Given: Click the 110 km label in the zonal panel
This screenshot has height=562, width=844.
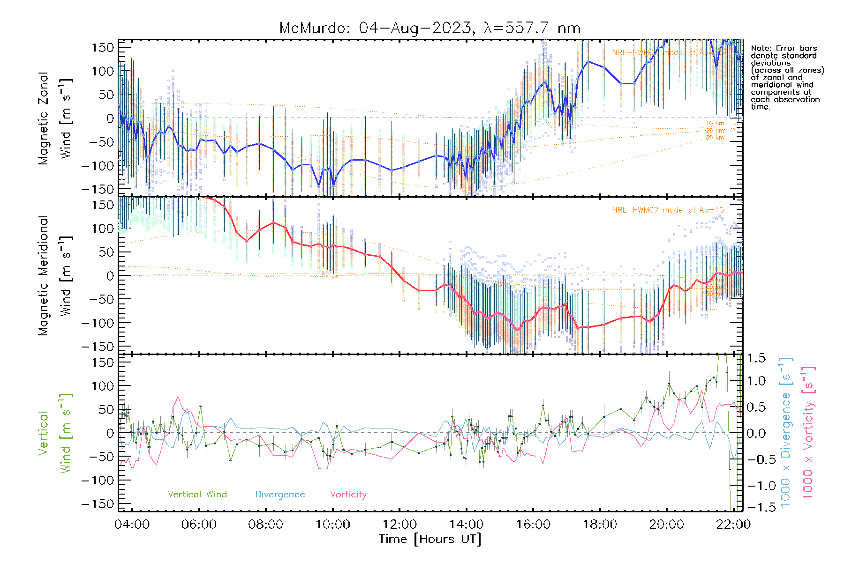Looking at the screenshot, I should [713, 123].
